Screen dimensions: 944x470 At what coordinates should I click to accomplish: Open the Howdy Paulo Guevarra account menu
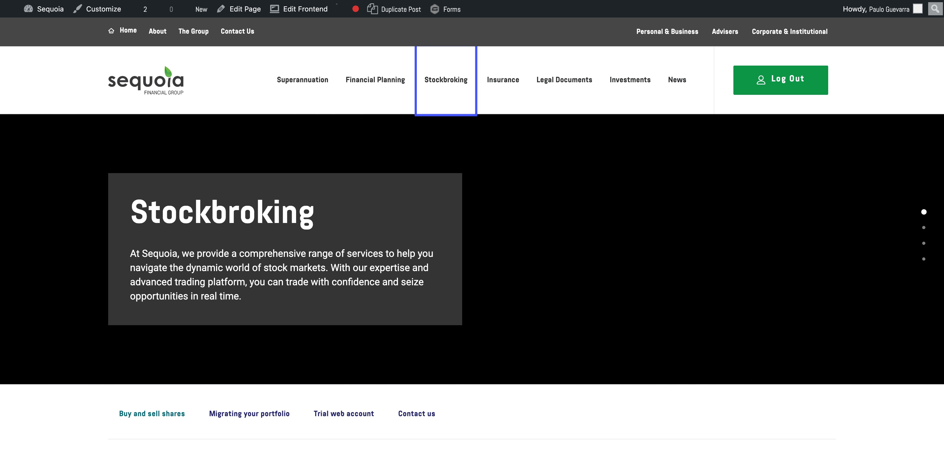pyautogui.click(x=876, y=9)
